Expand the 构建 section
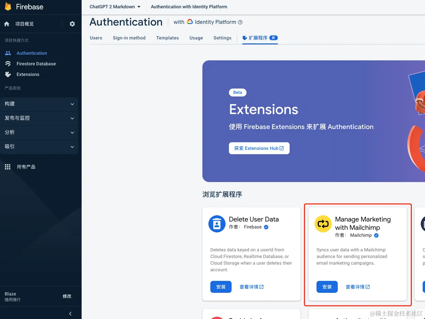This screenshot has height=319, width=425. click(x=39, y=104)
